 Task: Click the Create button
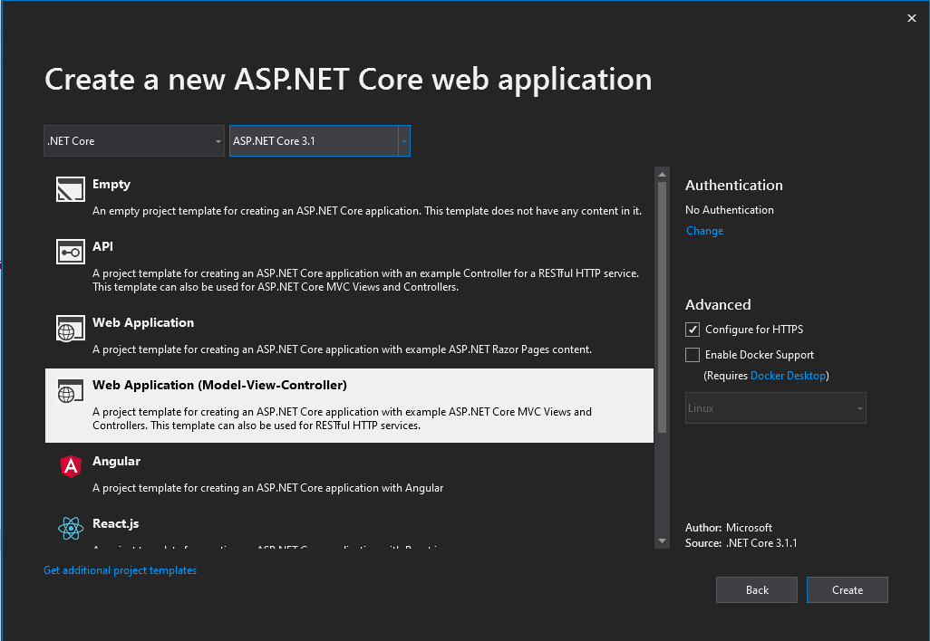tap(847, 590)
